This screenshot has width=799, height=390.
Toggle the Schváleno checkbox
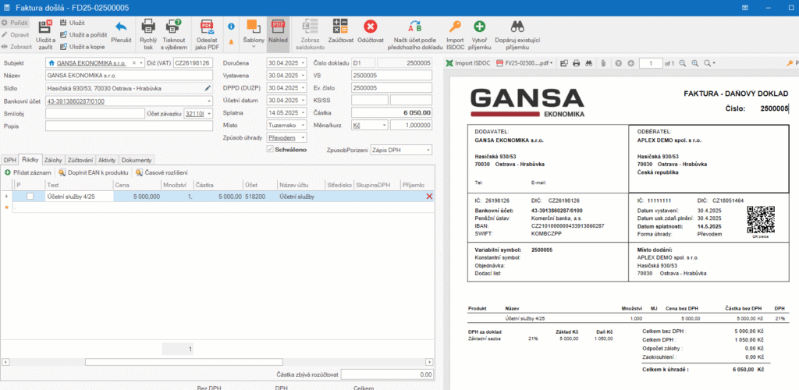point(270,150)
